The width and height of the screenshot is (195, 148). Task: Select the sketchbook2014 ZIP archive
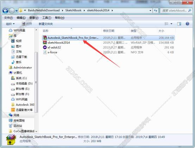[x=108, y=43]
